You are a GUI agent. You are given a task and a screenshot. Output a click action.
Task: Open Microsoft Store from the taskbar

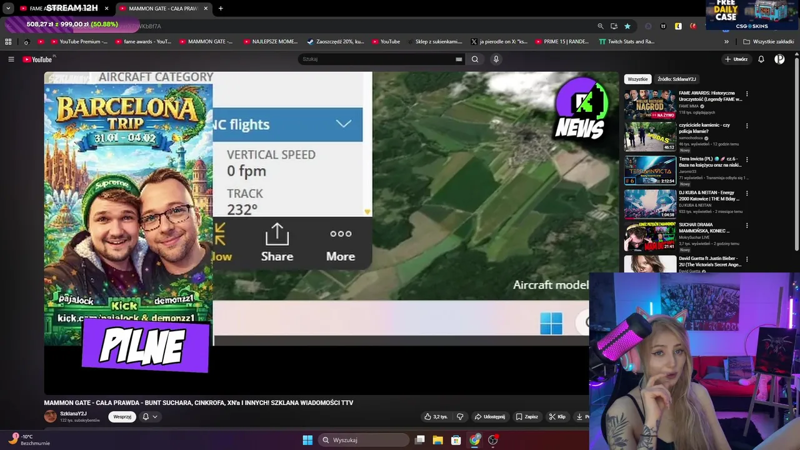click(x=456, y=440)
